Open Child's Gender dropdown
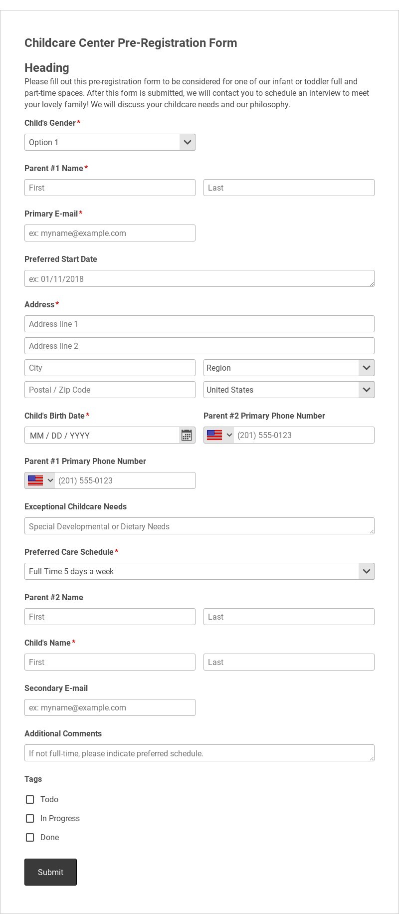 click(110, 142)
